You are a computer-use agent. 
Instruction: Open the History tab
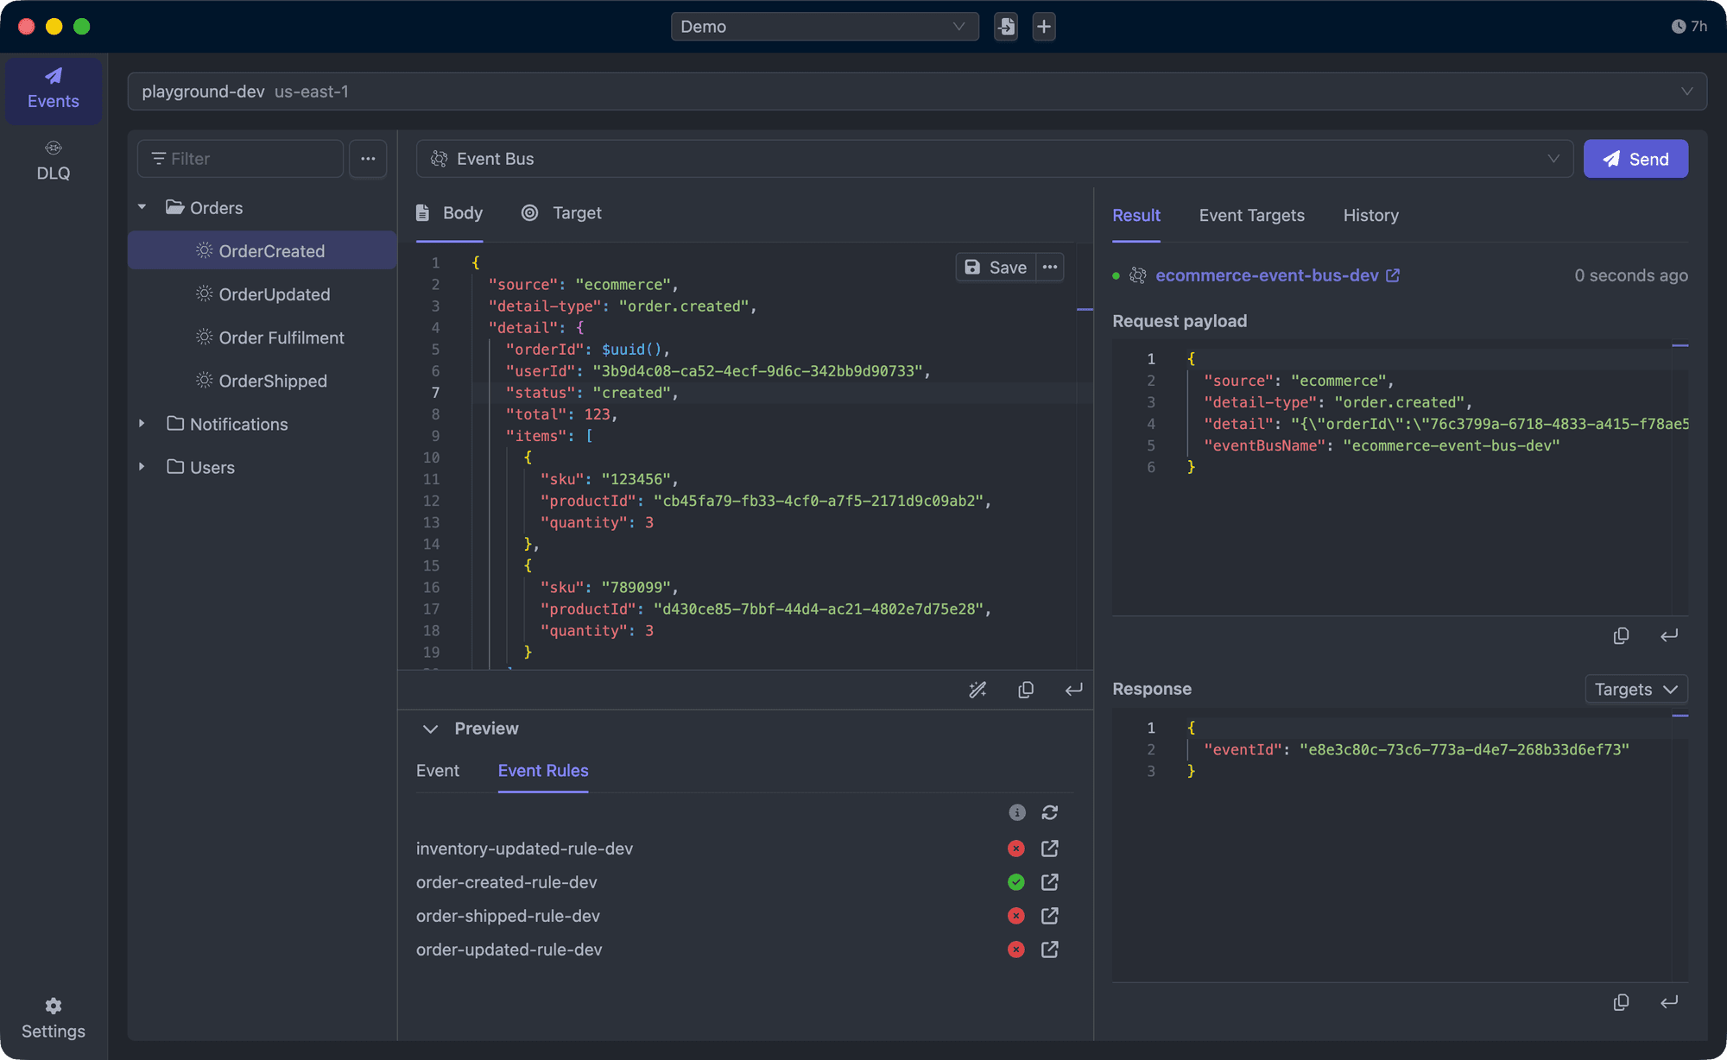click(1370, 215)
